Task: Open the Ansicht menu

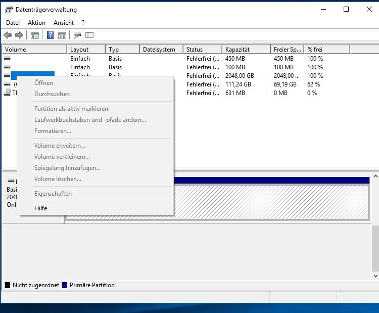Action: [x=64, y=23]
